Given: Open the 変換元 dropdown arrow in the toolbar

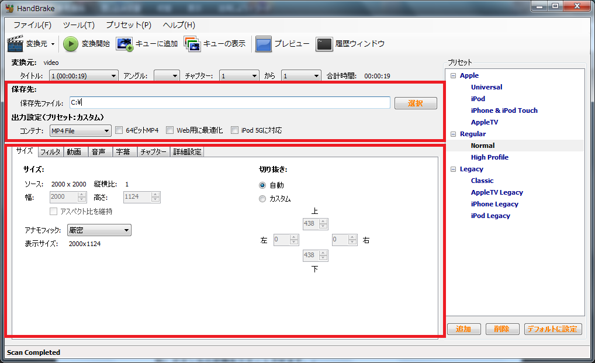Looking at the screenshot, I should (x=53, y=44).
